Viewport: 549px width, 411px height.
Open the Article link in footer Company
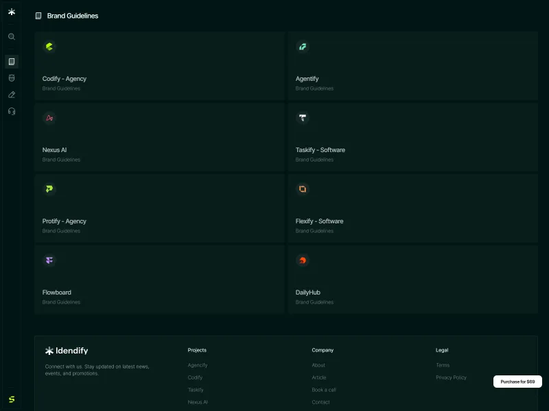[319, 377]
